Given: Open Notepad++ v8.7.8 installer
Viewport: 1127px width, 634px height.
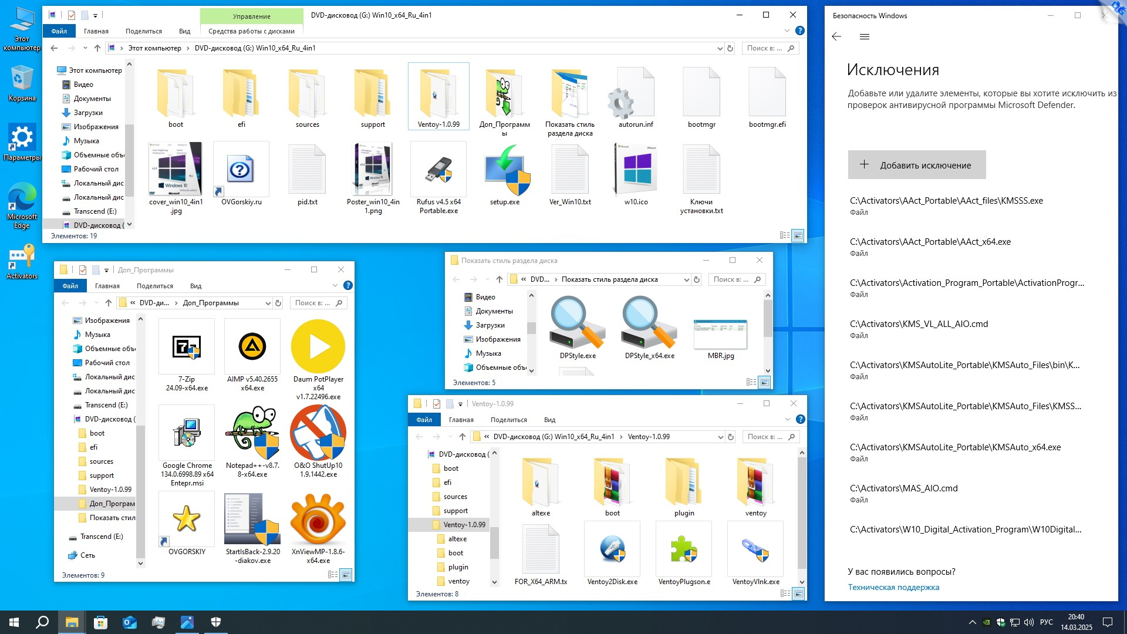Looking at the screenshot, I should [x=252, y=433].
